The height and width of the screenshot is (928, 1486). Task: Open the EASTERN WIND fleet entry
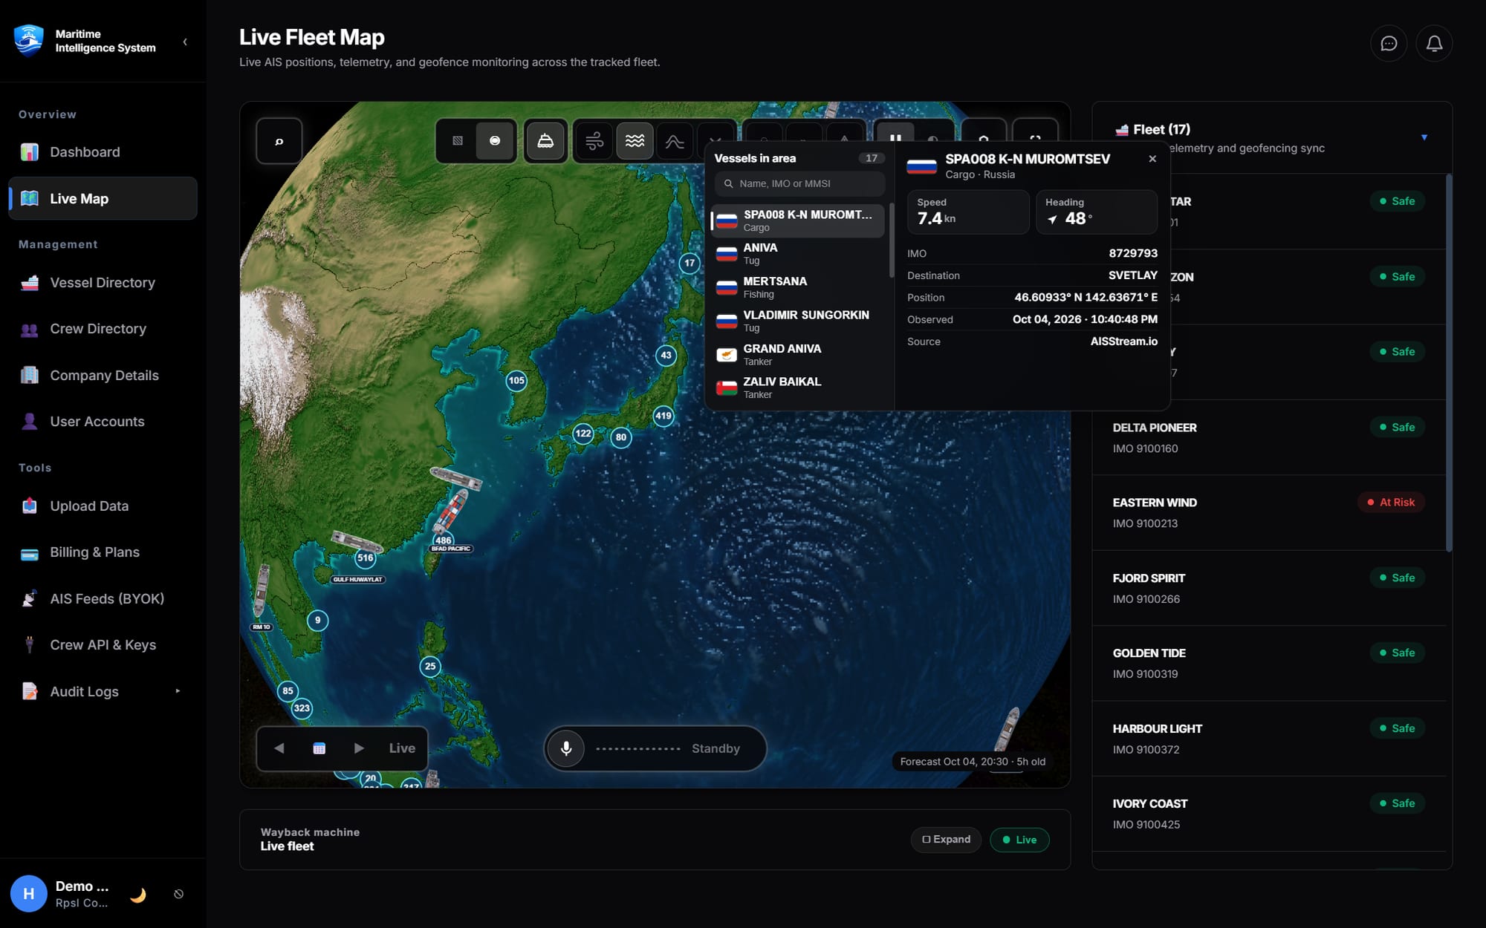click(x=1268, y=513)
